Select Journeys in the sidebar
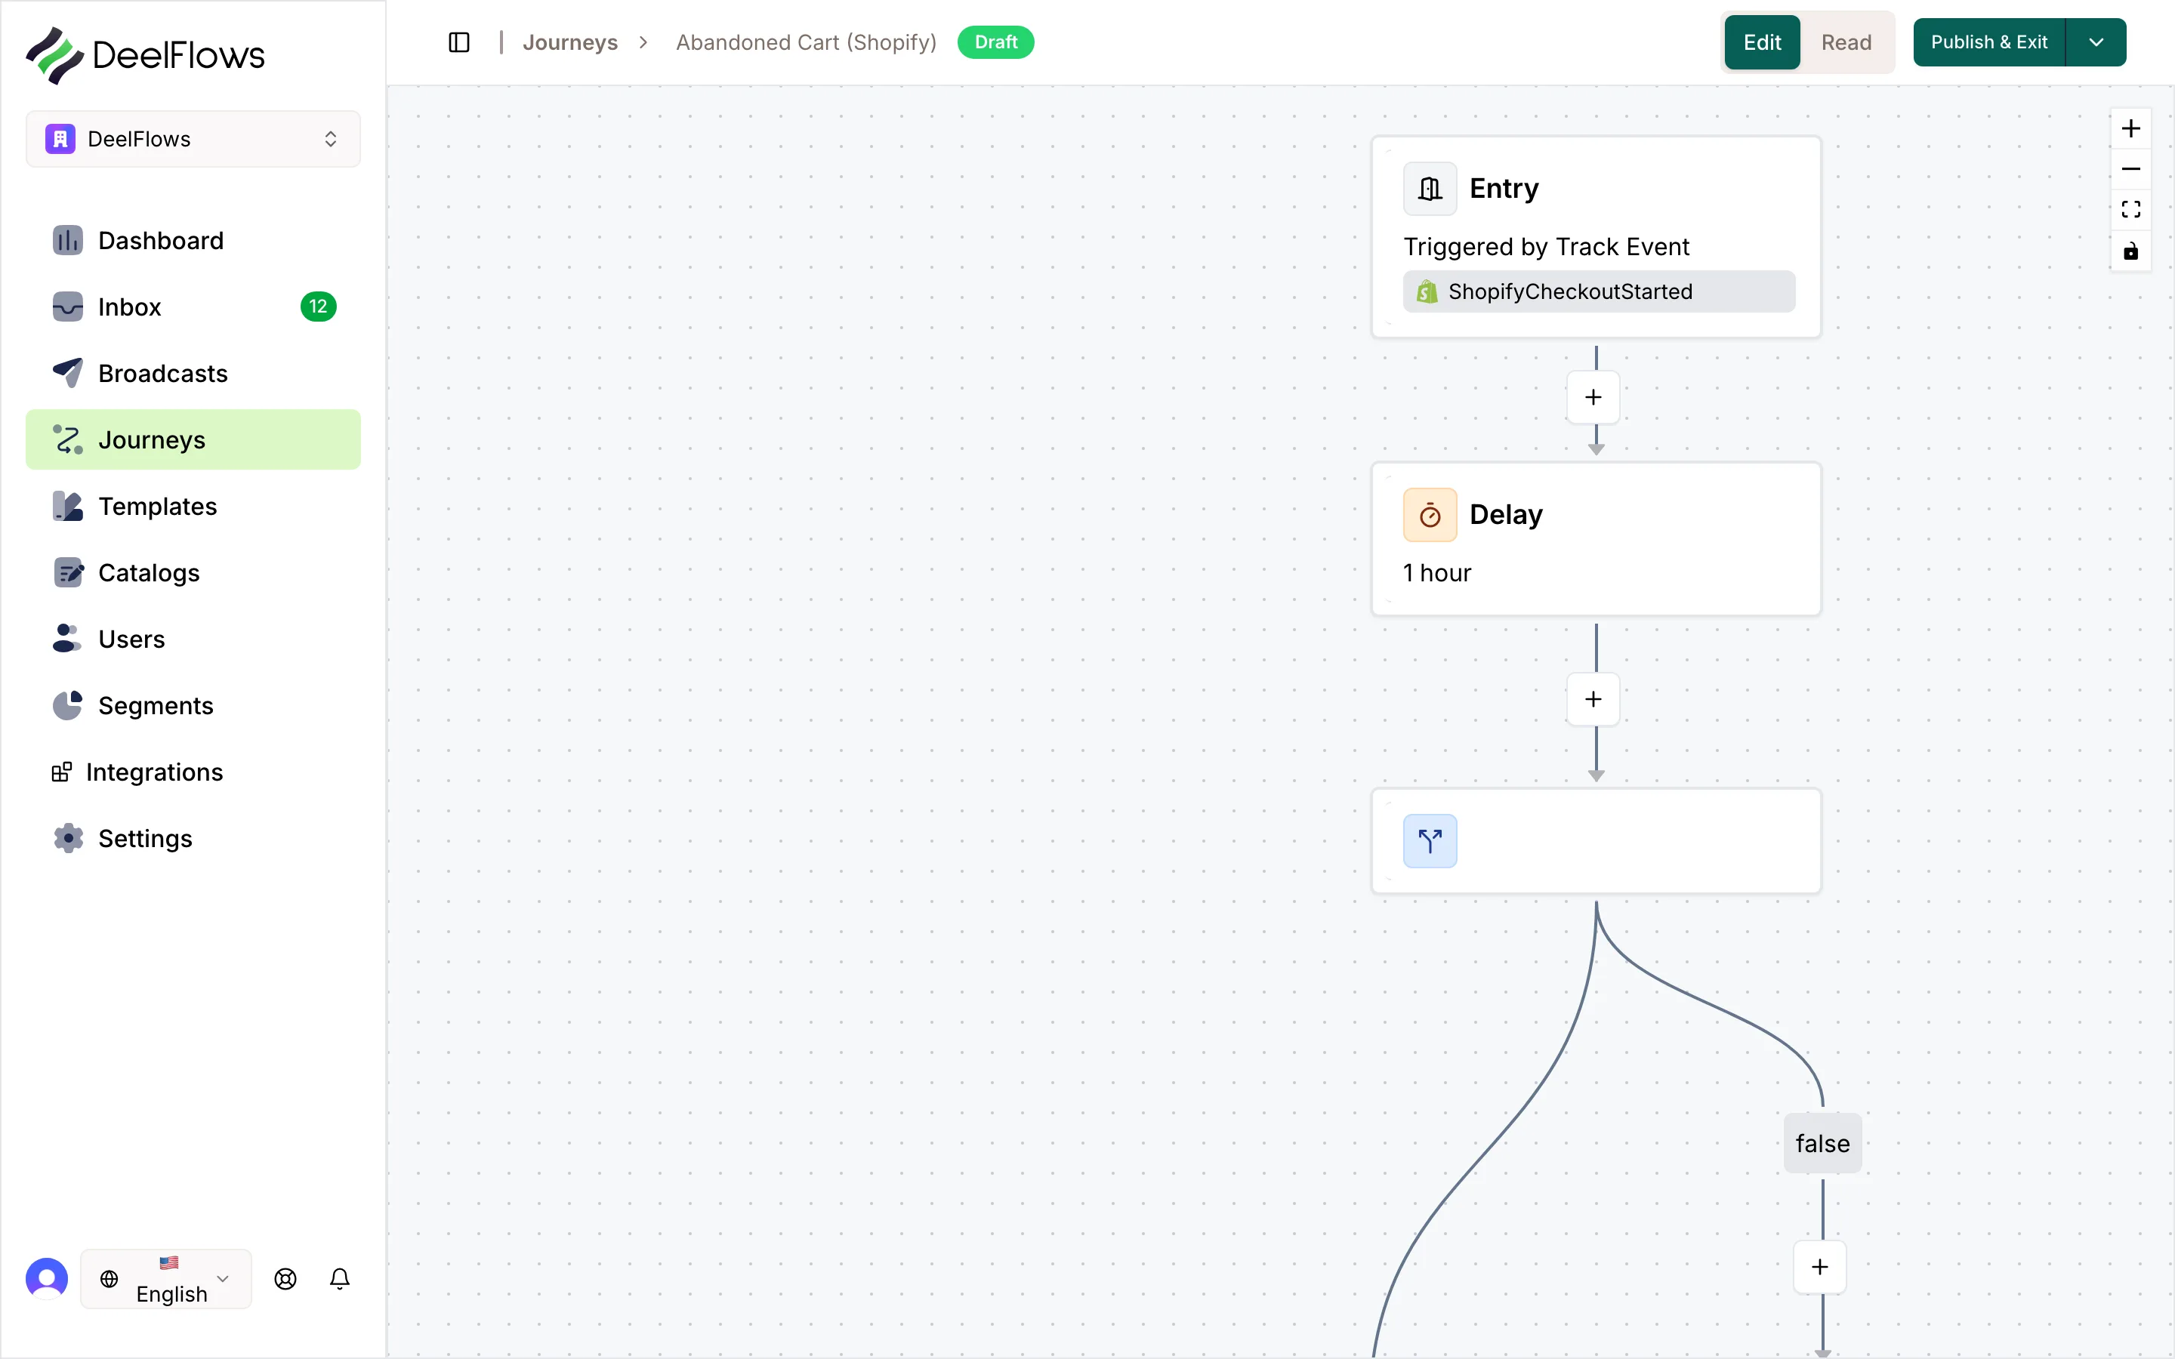This screenshot has width=2175, height=1359. [193, 440]
